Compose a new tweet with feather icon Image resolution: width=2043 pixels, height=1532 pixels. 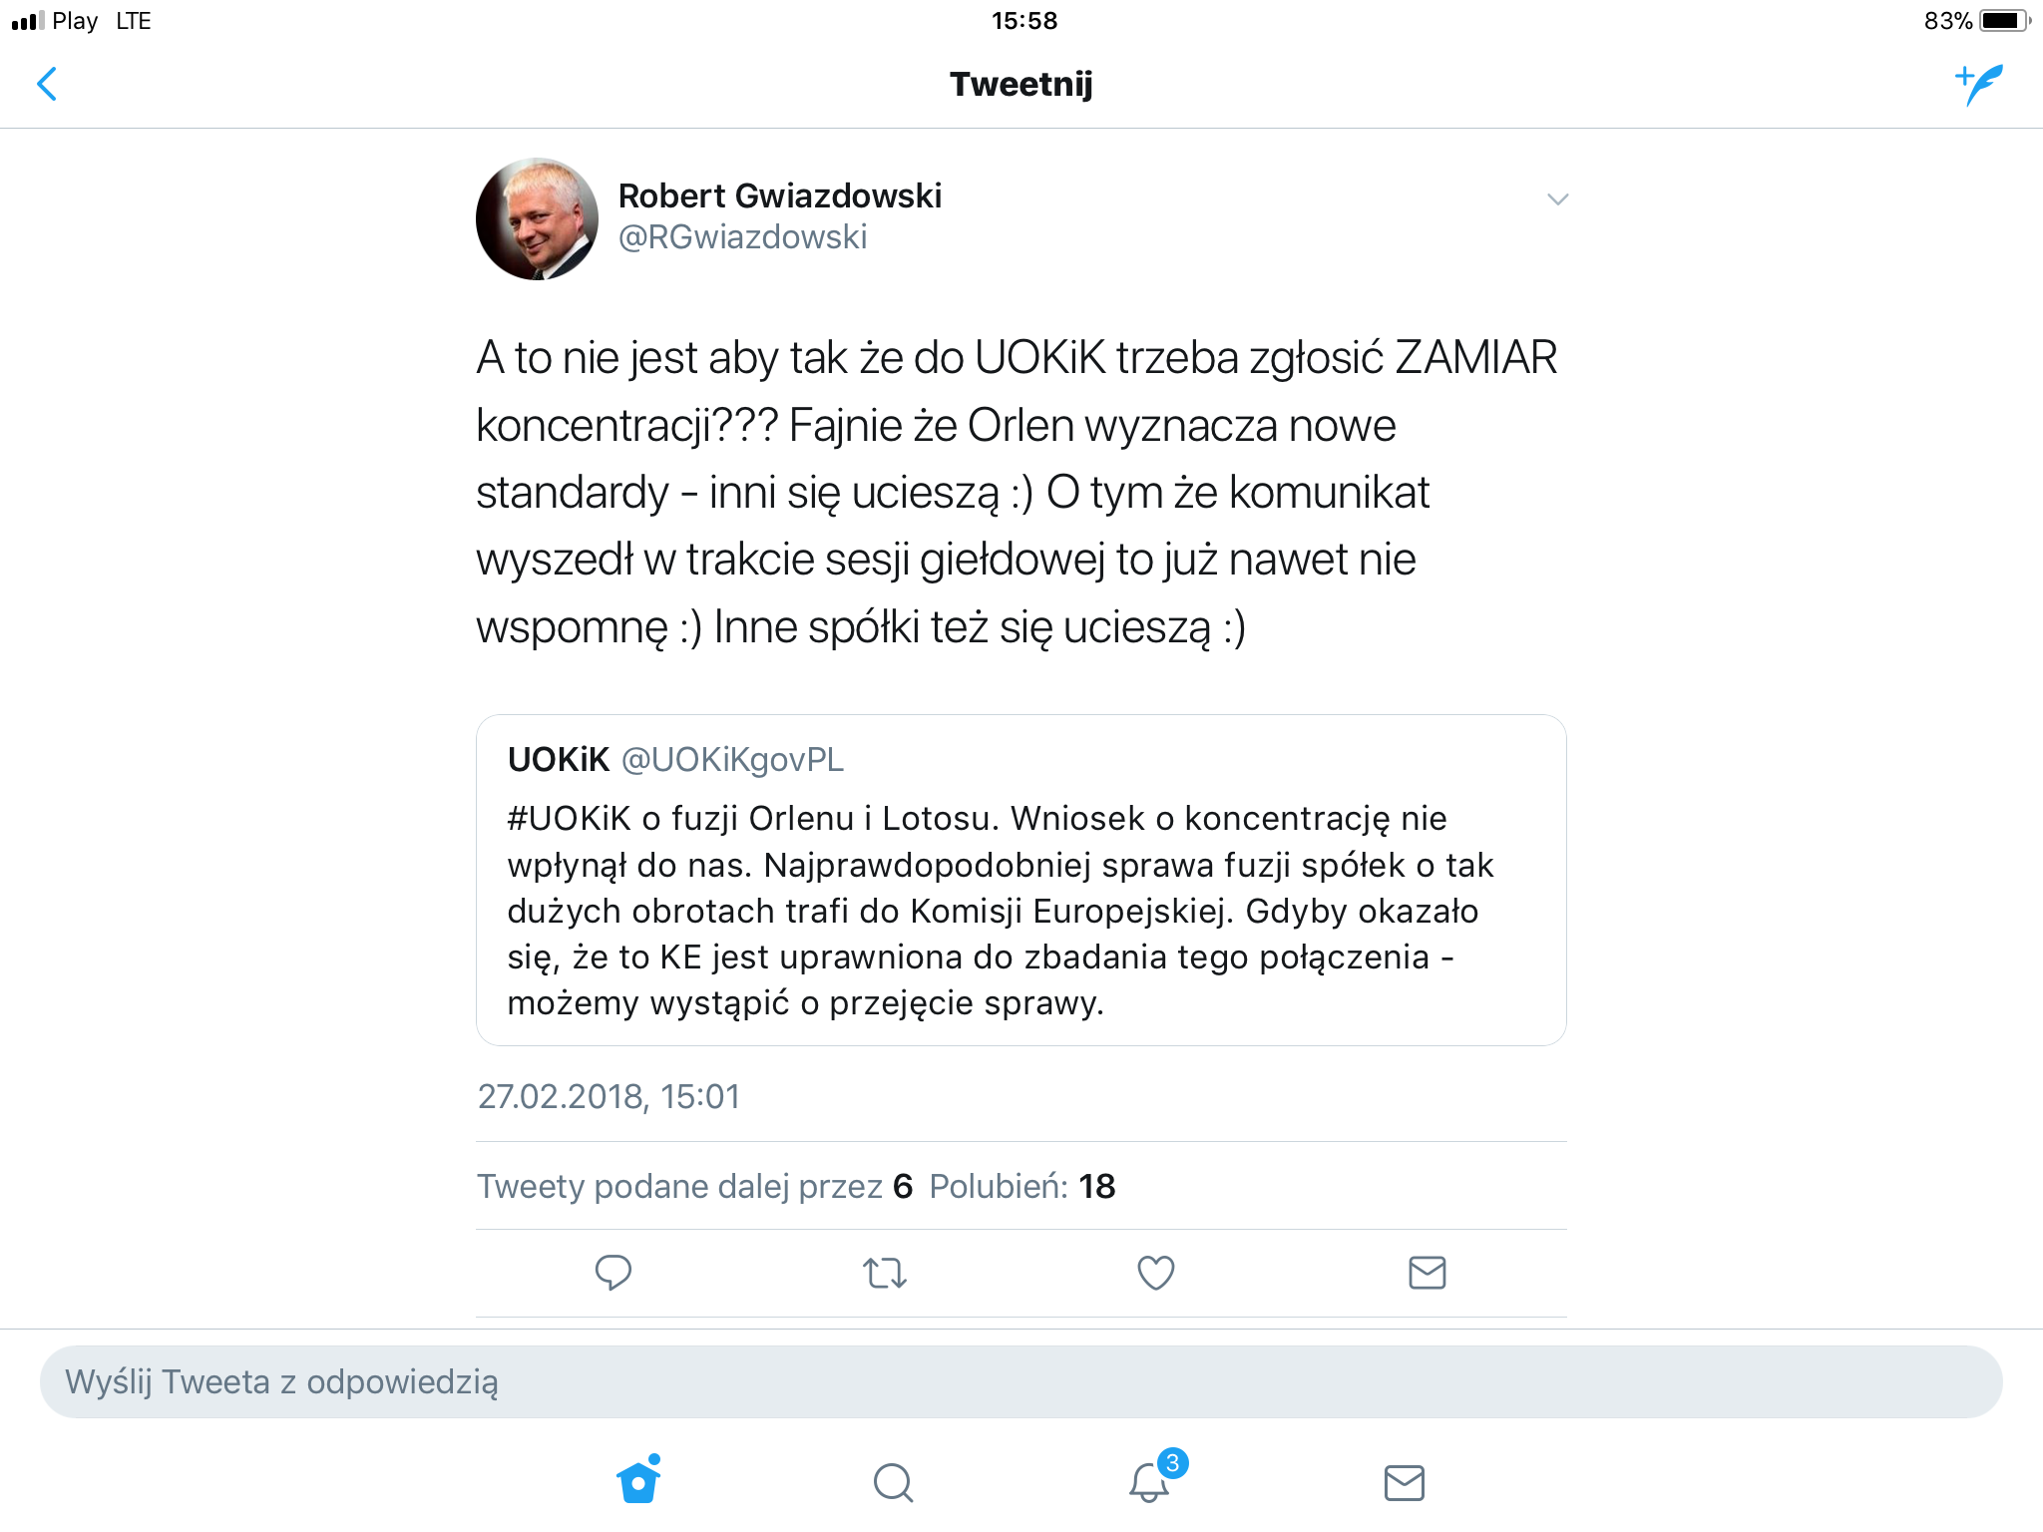pos(1979,85)
